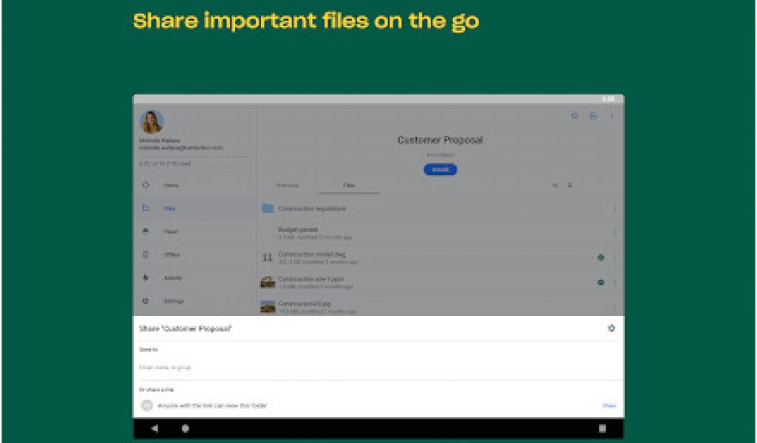Open share settings gear icon
The image size is (757, 443).
(x=611, y=329)
